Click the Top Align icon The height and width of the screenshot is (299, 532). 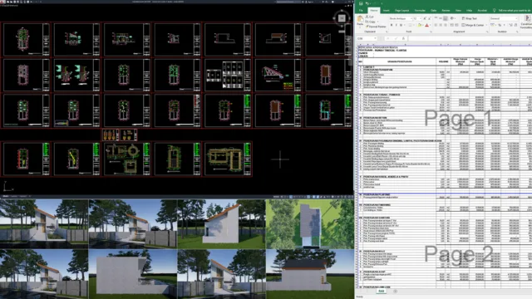point(436,18)
